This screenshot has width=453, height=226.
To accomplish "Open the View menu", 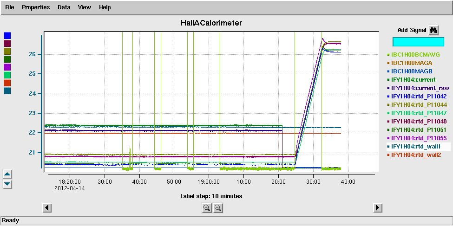I will (x=85, y=7).
